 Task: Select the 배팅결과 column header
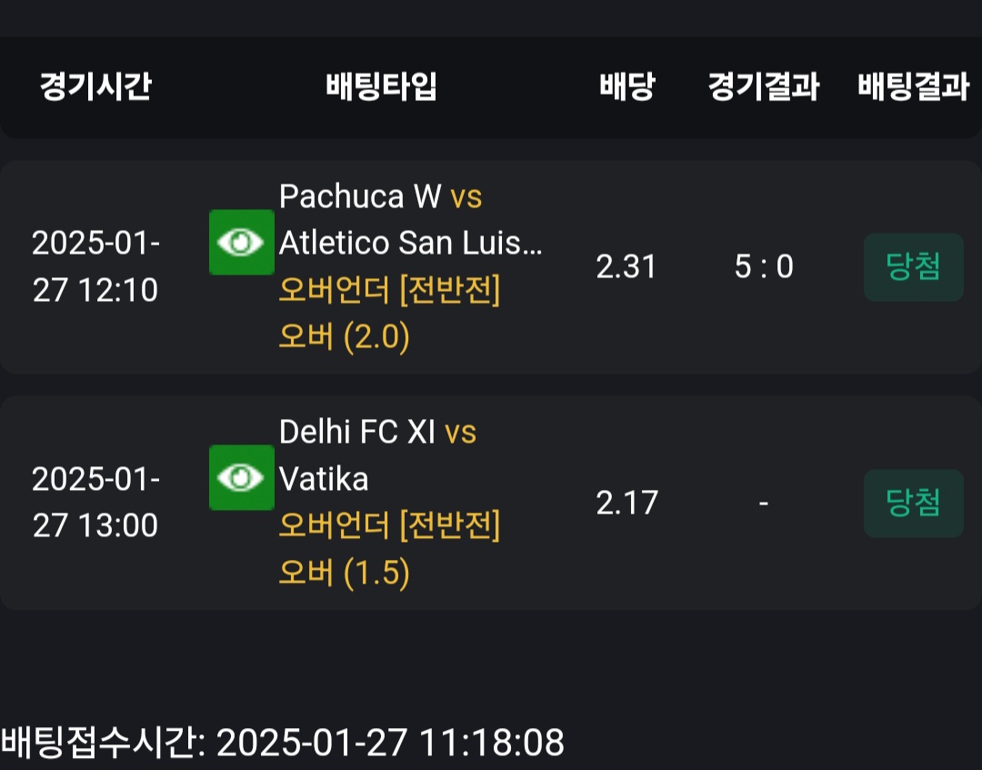pos(913,87)
